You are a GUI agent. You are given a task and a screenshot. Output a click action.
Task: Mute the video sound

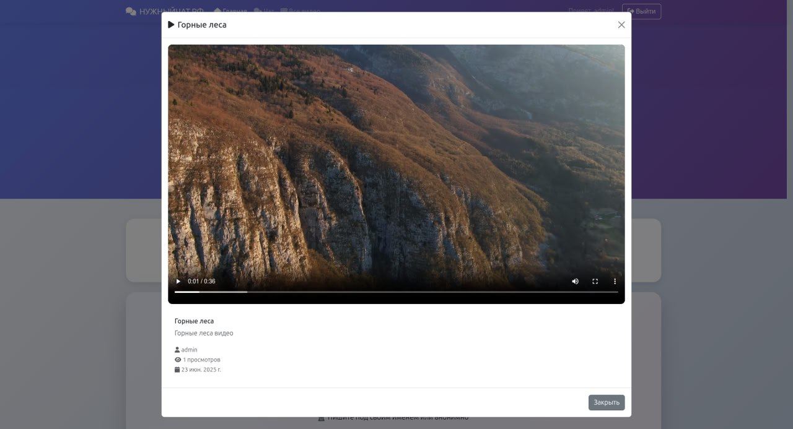pos(575,281)
